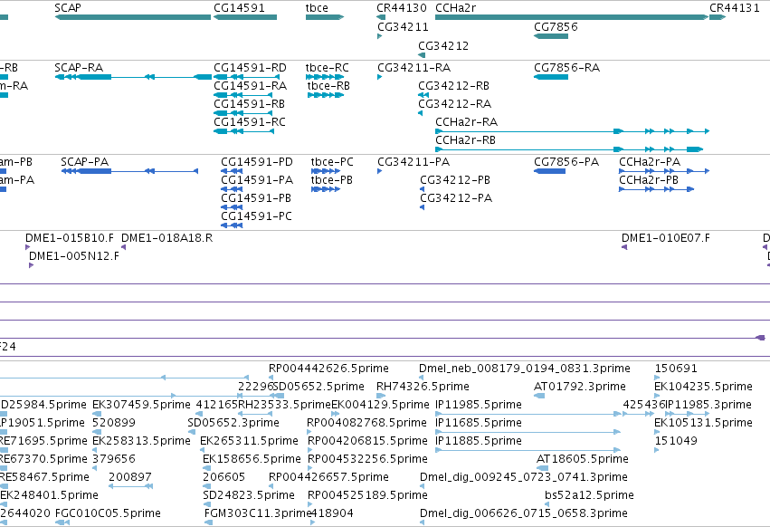This screenshot has height=527, width=770.
Task: Click EST IP11985.5prime
Action: click(x=479, y=405)
